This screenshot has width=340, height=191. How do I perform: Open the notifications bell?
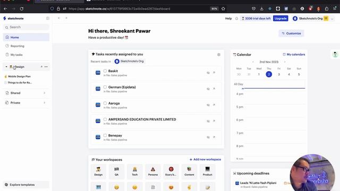(x=236, y=19)
